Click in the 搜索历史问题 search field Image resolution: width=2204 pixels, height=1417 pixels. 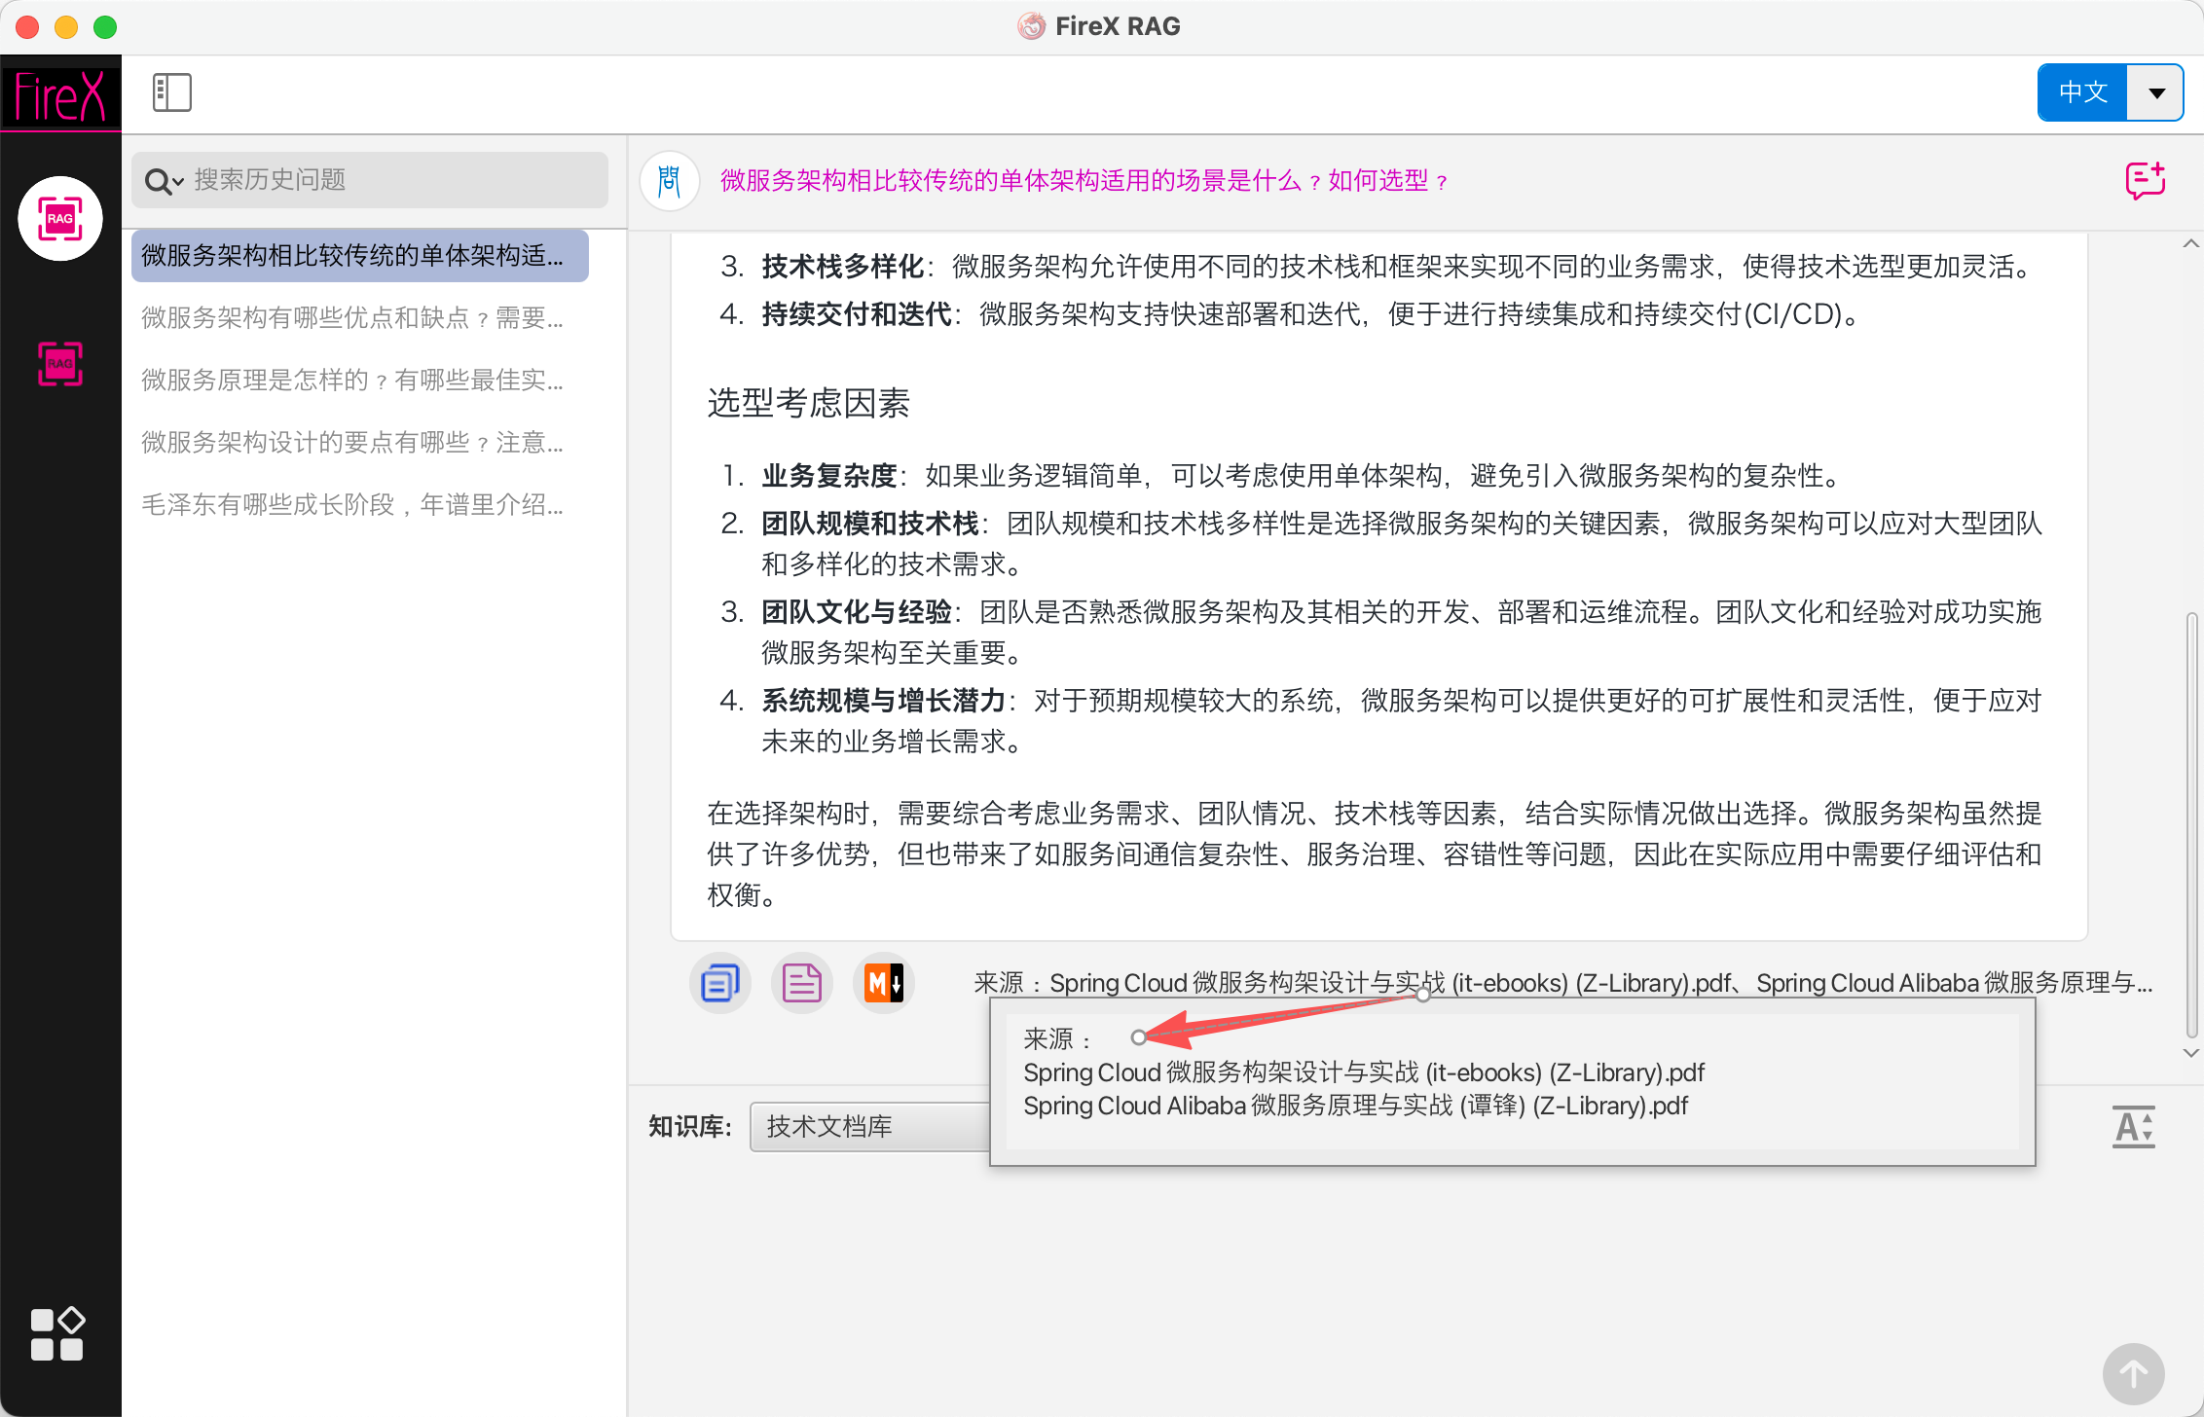click(389, 180)
